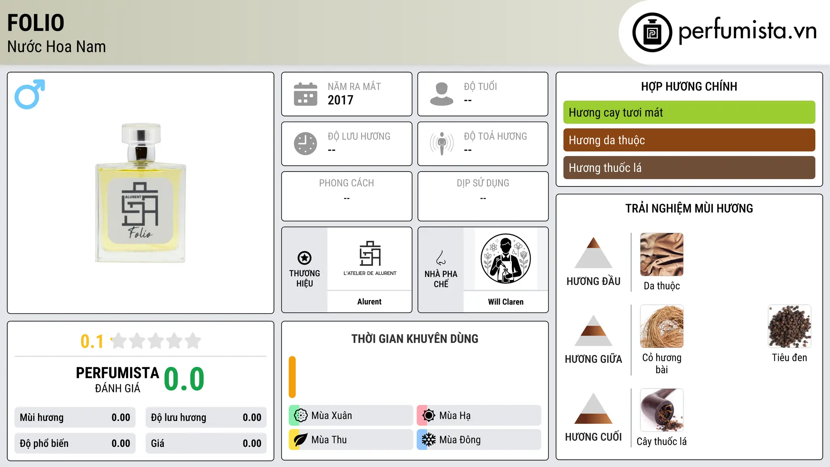This screenshot has width=830, height=467.
Task: Click the autumn leaf icon
Action: point(301,440)
